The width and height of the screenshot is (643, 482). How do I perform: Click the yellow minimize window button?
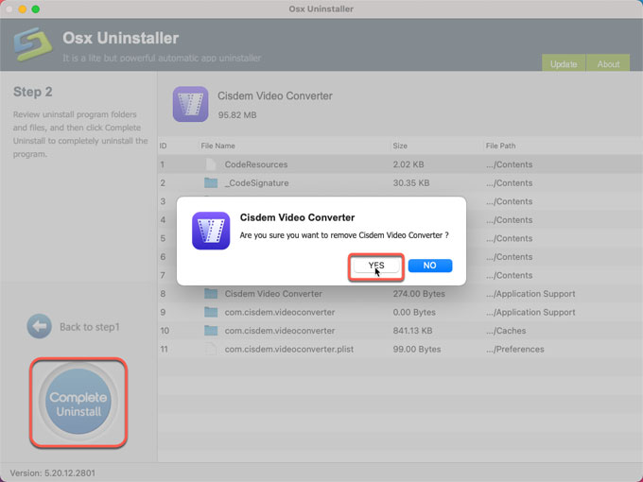23,9
